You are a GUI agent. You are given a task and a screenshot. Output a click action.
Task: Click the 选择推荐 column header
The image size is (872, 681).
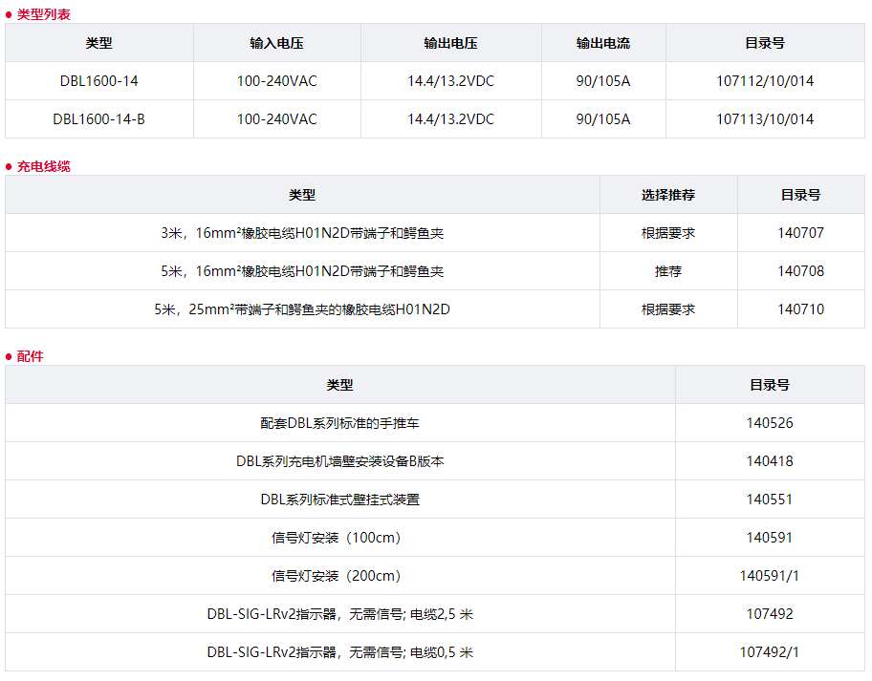coord(667,195)
